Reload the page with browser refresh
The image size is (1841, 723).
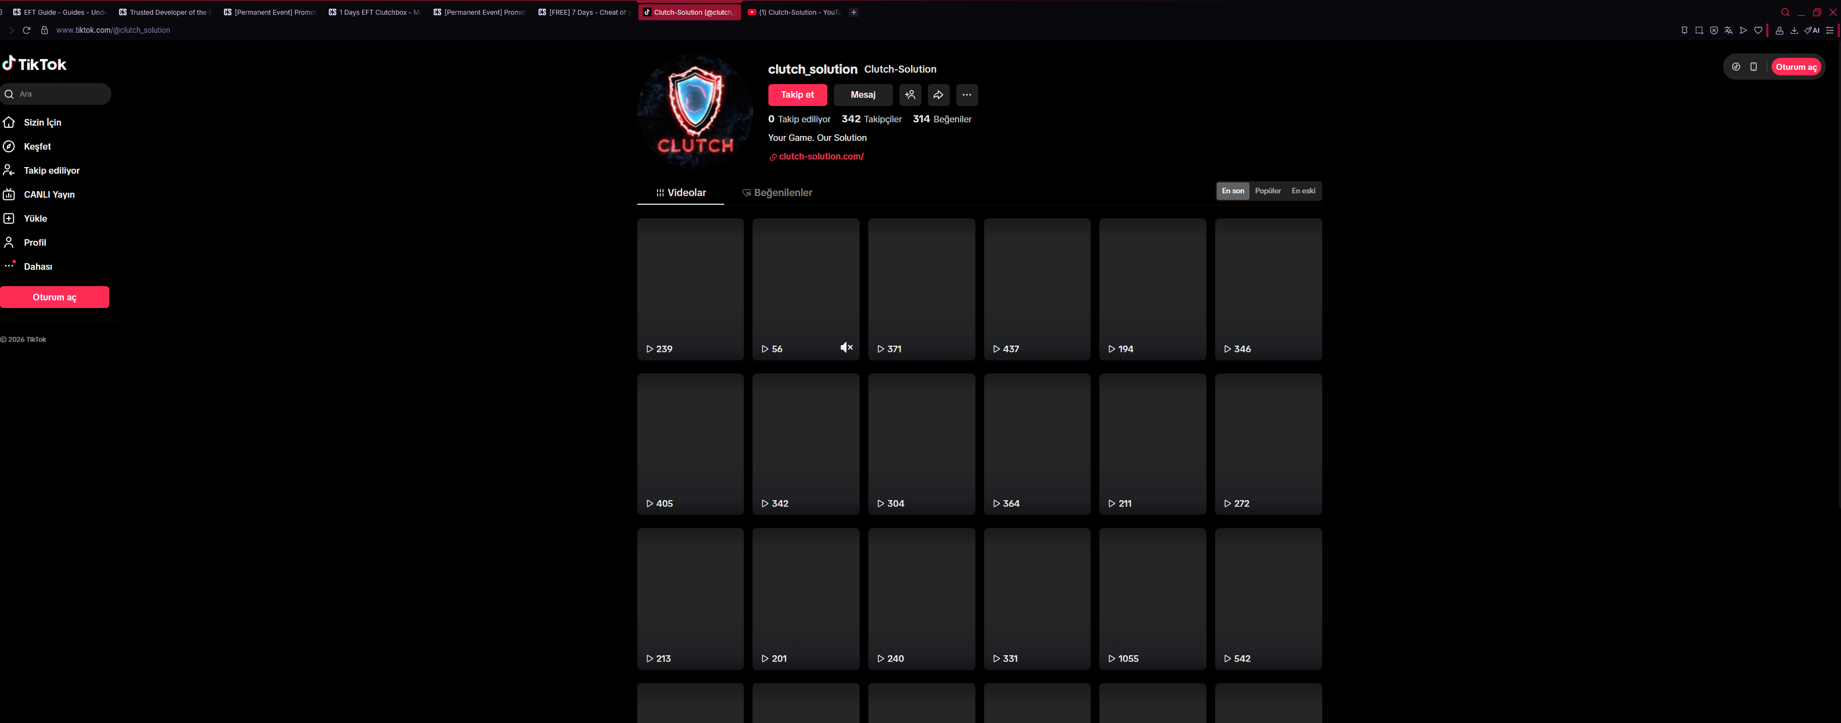pyautogui.click(x=26, y=30)
